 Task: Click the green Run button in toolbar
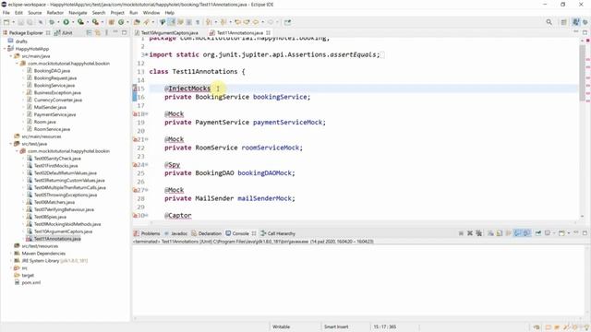pyautogui.click(x=66, y=22)
